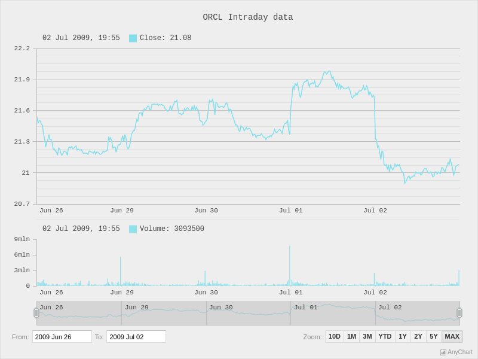This screenshot has height=359, width=478.
Task: Switch zoom to 1Y
Action: (x=403, y=336)
